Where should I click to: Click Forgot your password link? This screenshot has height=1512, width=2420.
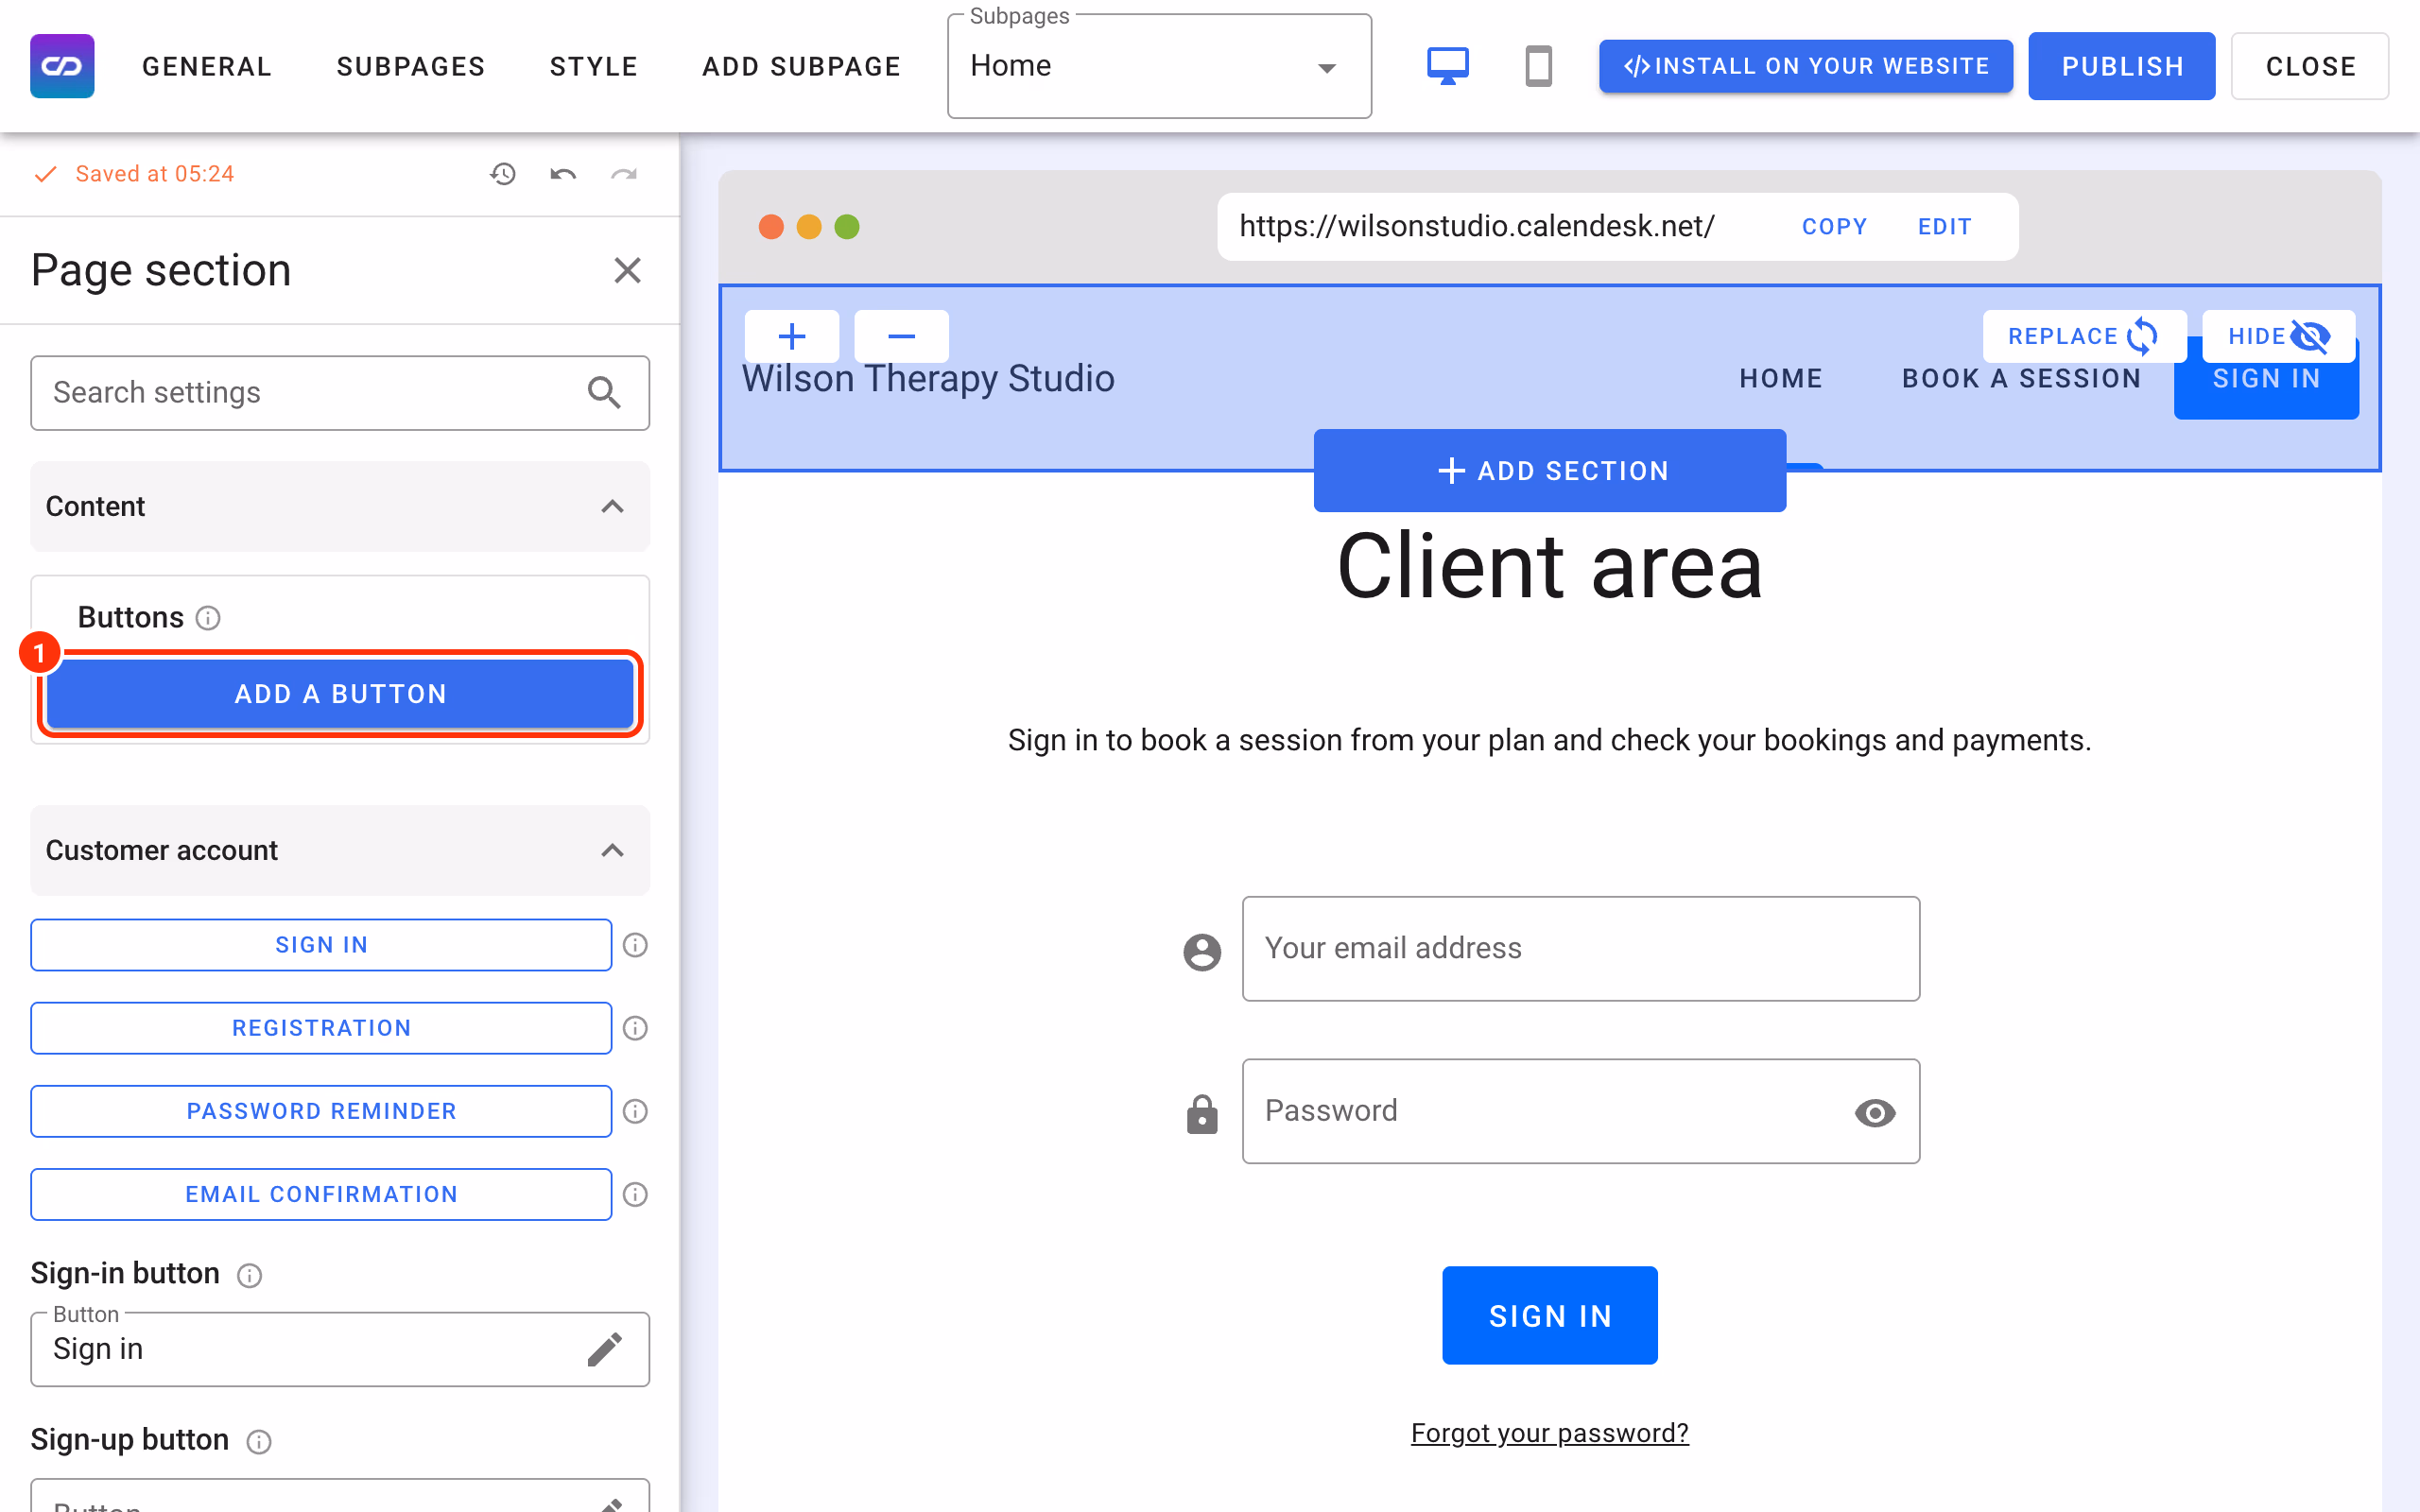[1549, 1433]
